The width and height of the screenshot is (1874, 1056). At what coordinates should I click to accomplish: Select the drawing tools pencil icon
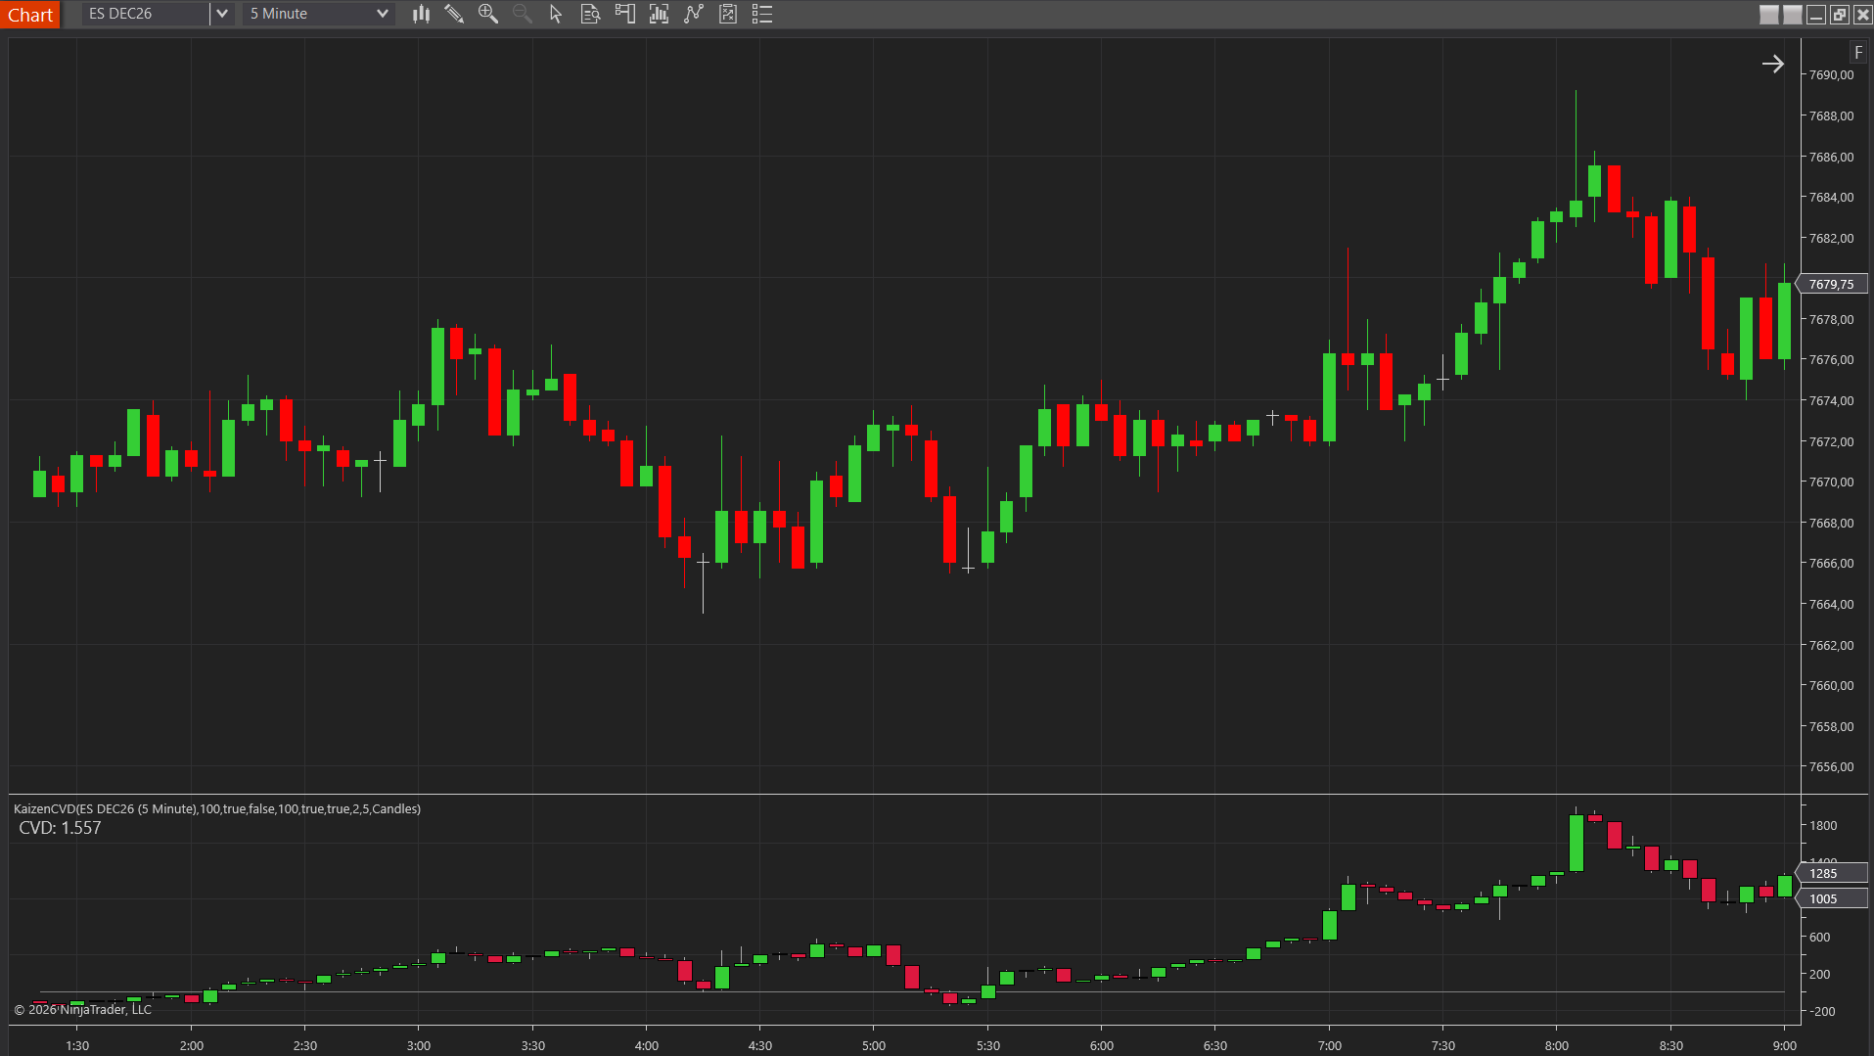coord(454,14)
